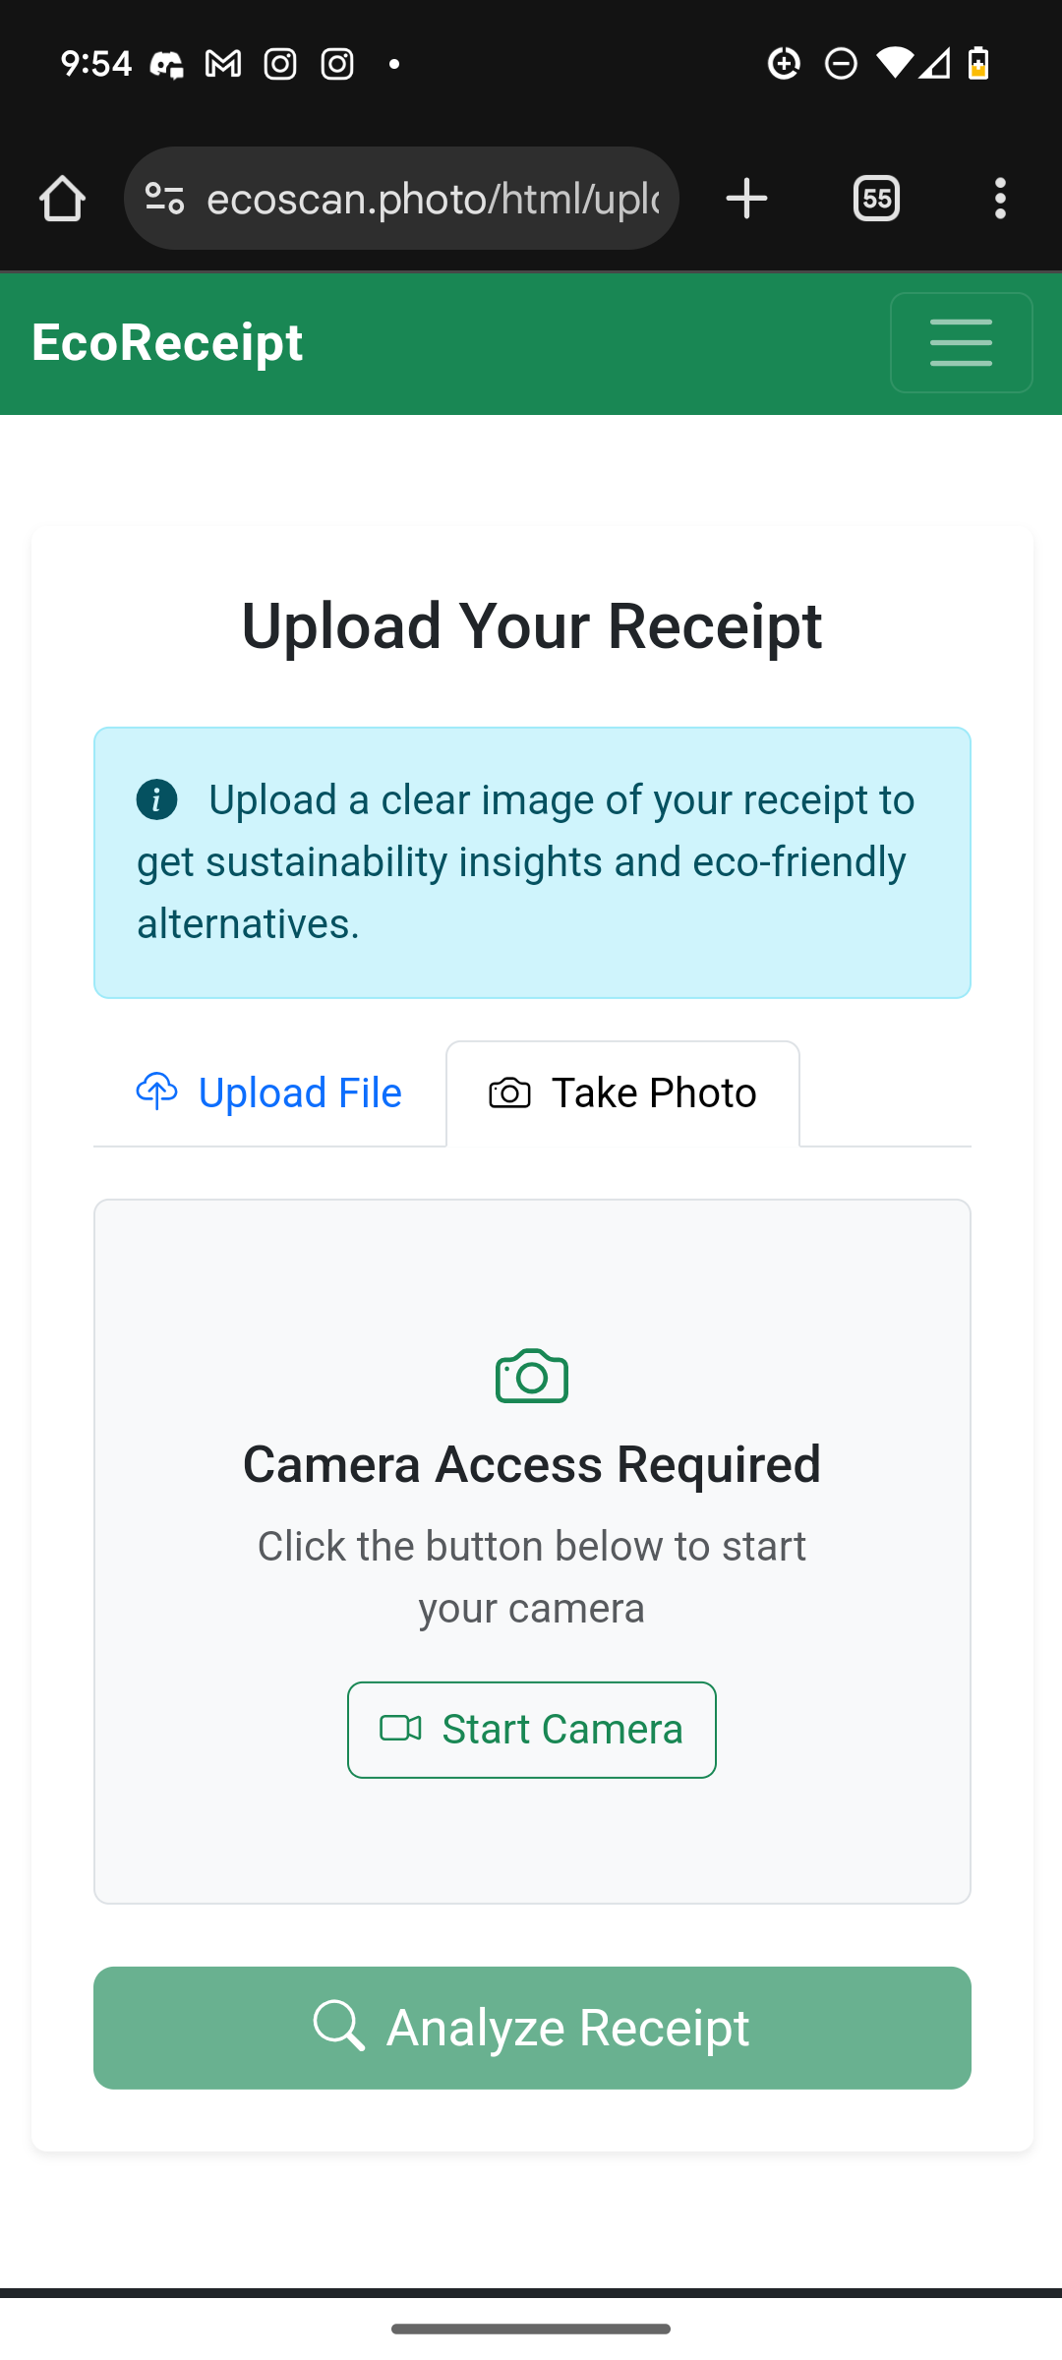This screenshot has width=1062, height=2360.
Task: Switch to the Upload File tab
Action: tap(269, 1093)
